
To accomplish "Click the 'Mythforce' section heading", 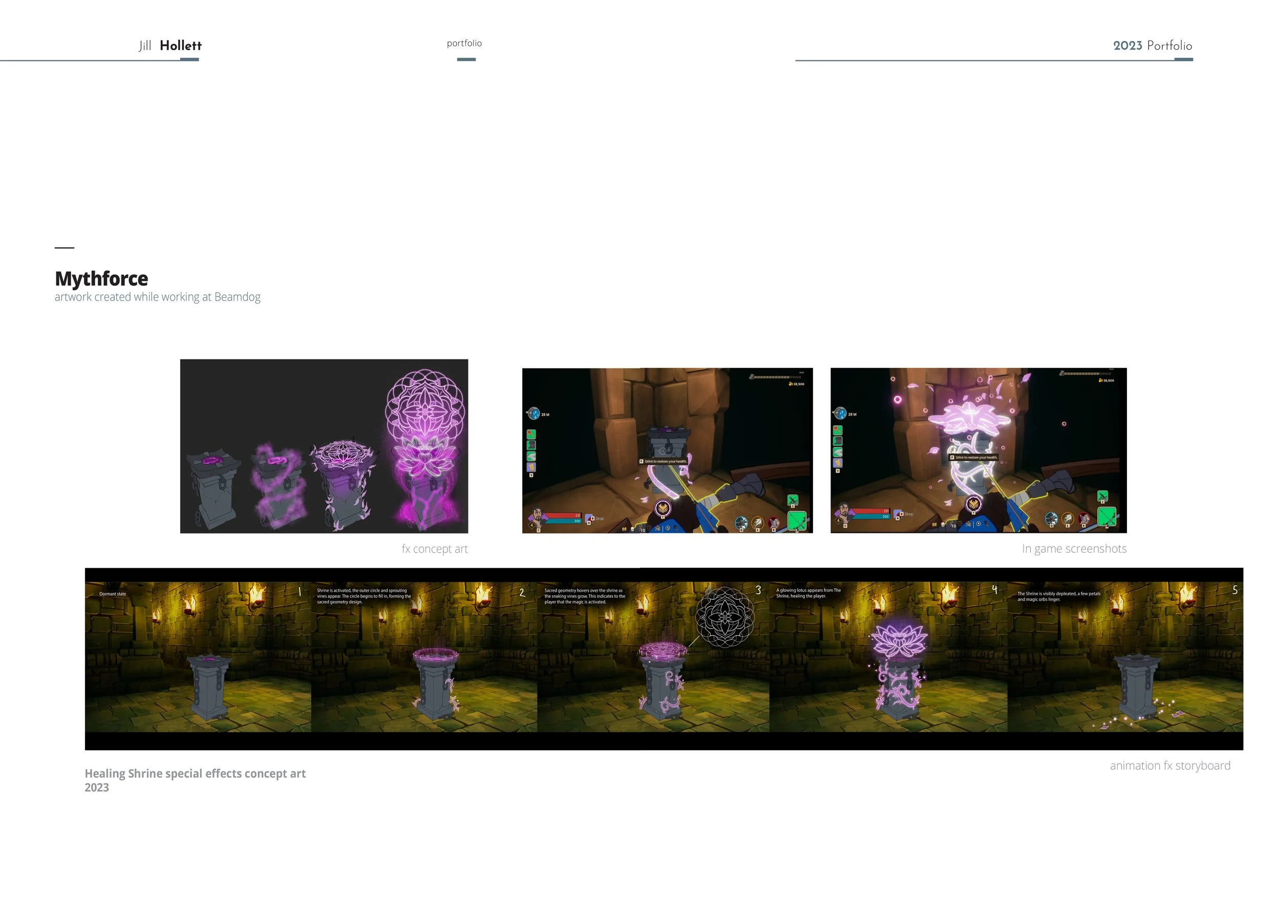I will (x=101, y=278).
